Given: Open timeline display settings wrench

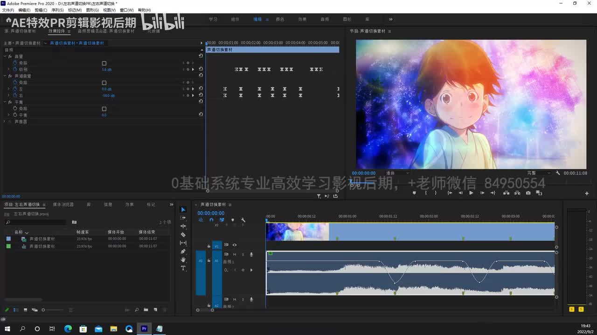Looking at the screenshot, I should [243, 220].
